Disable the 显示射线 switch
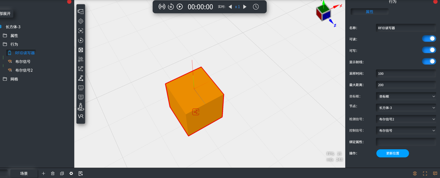This screenshot has height=178, width=440. (429, 61)
